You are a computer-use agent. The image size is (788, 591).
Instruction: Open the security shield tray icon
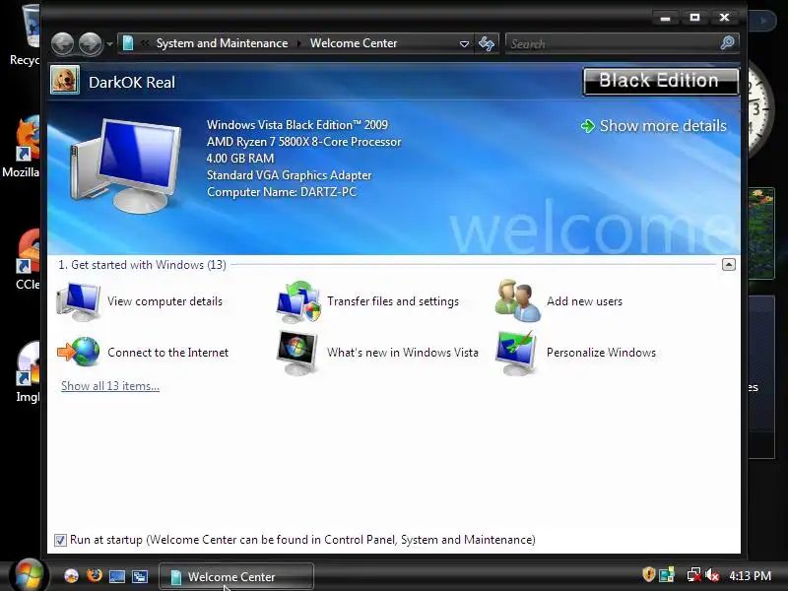649,574
